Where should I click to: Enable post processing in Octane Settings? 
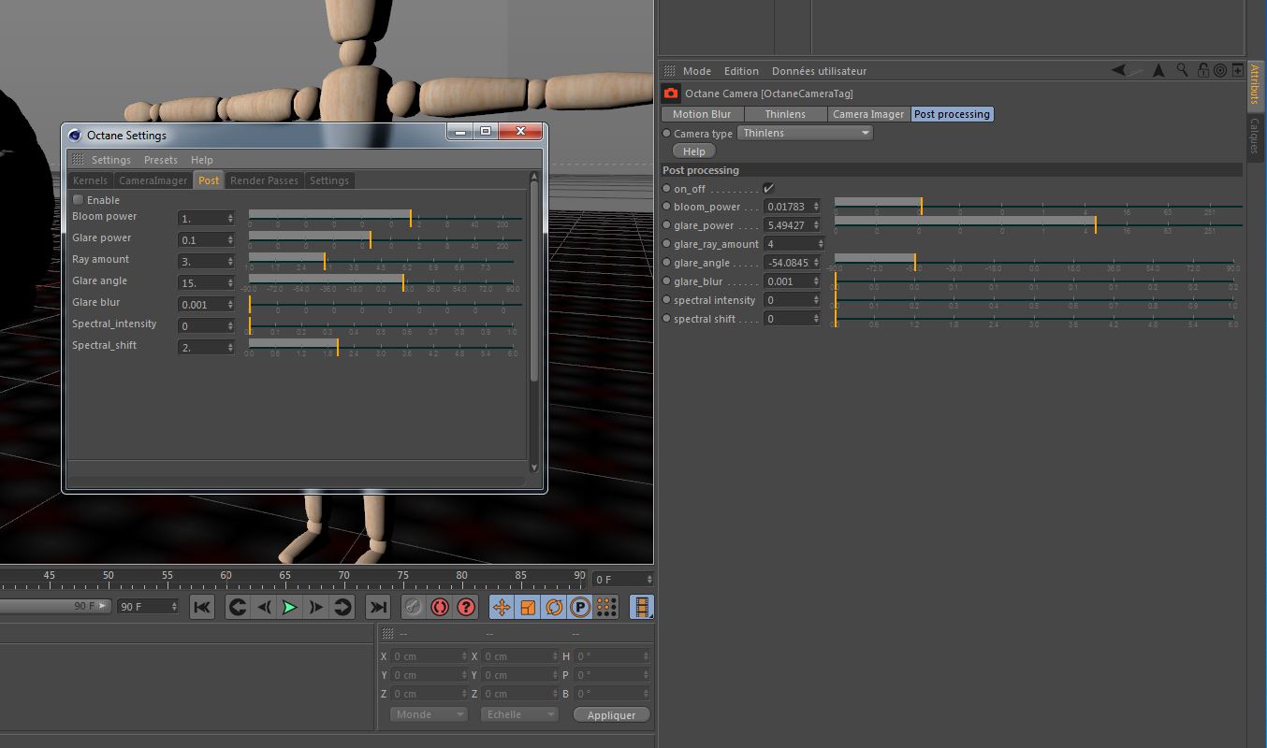(79, 200)
